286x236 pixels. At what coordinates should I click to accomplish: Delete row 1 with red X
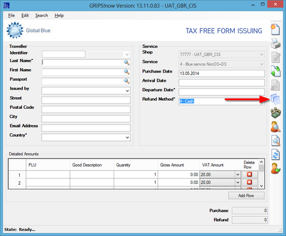tap(249, 175)
